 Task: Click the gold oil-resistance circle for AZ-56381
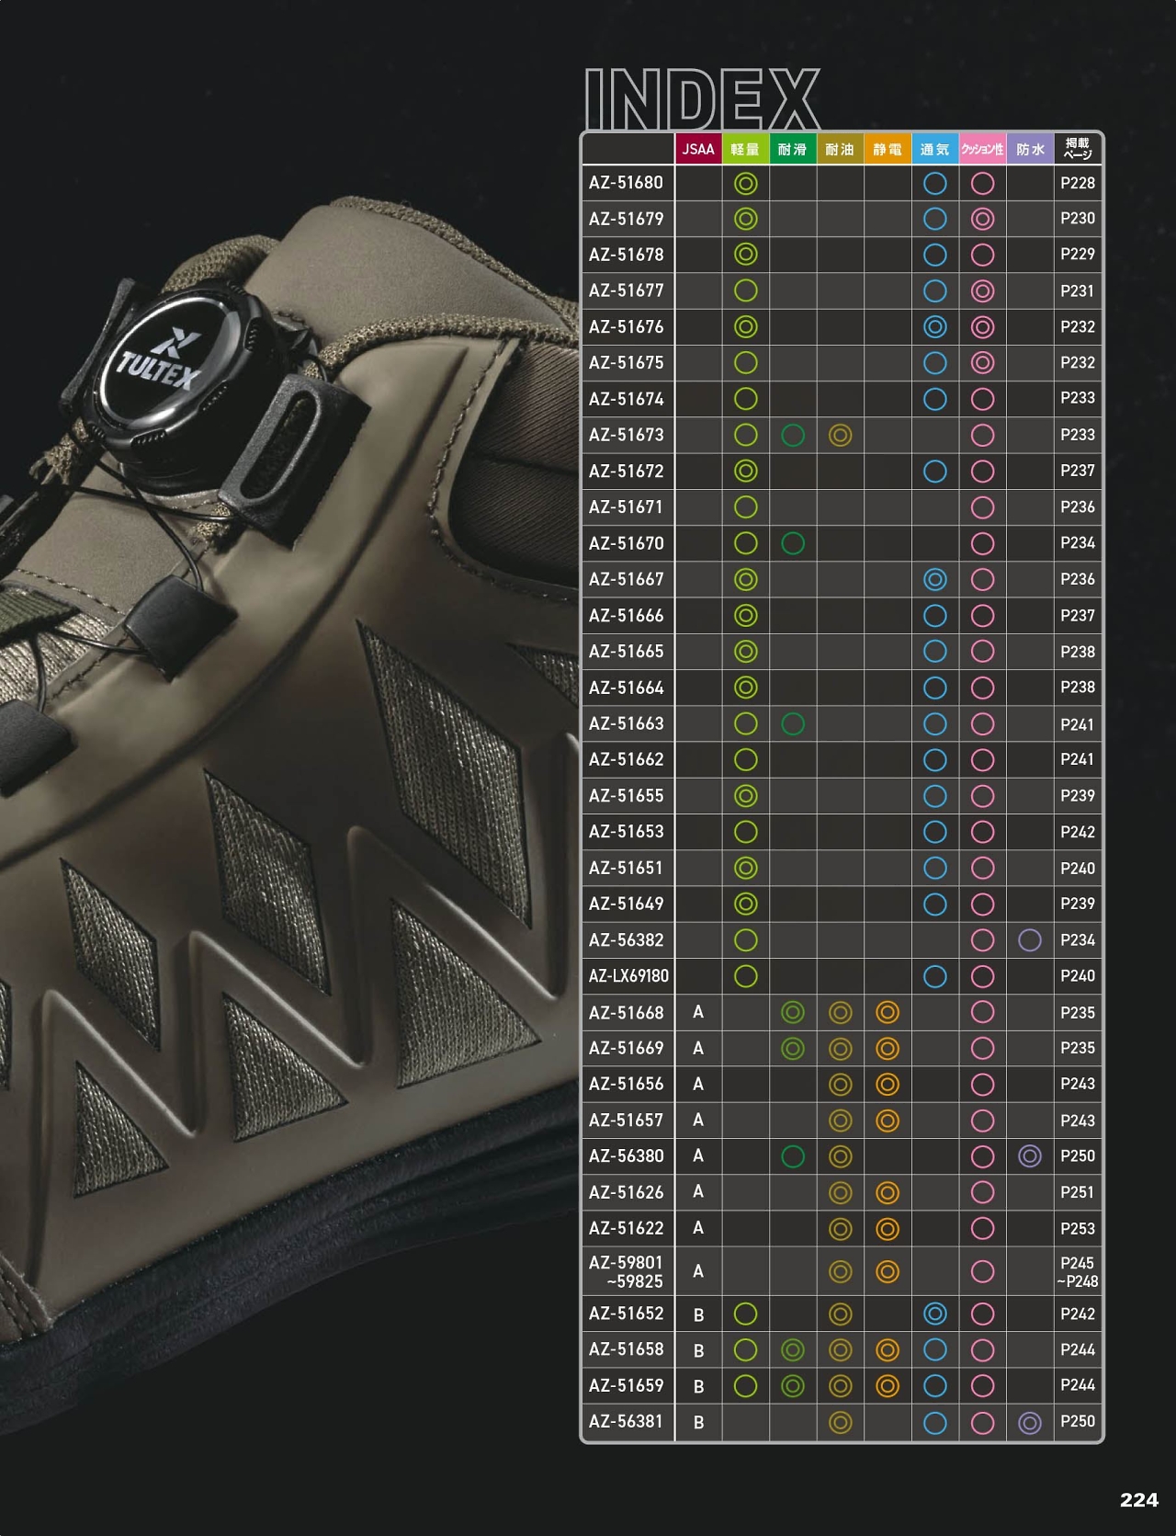click(x=840, y=1422)
